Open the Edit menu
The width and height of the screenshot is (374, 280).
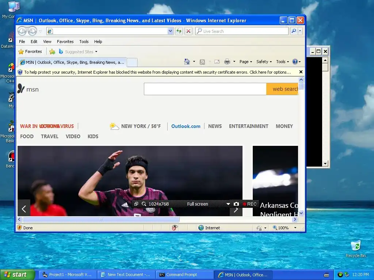click(x=34, y=42)
